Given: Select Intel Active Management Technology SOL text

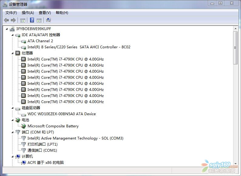Looking at the screenshot, I should click(x=75, y=138).
